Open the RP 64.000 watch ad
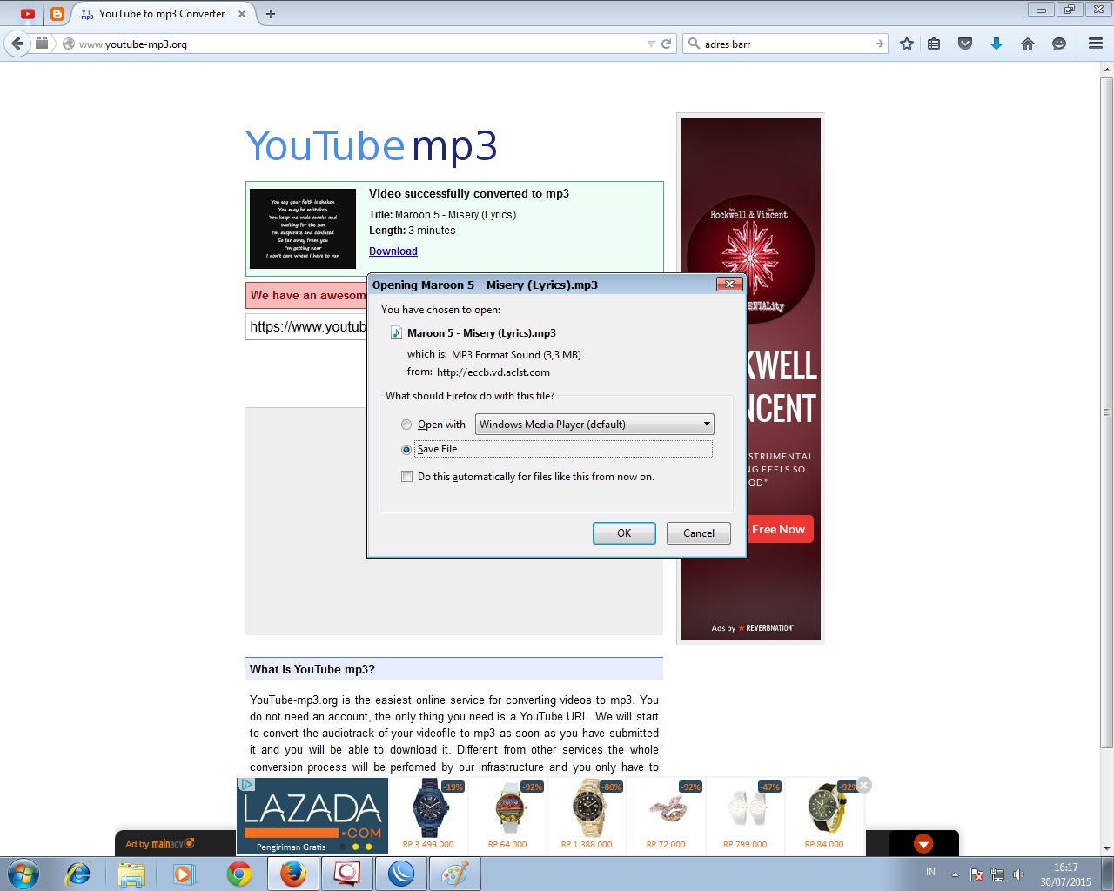 [507, 815]
